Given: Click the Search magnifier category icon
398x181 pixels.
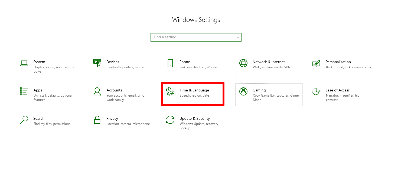Looking at the screenshot, I should (x=24, y=120).
